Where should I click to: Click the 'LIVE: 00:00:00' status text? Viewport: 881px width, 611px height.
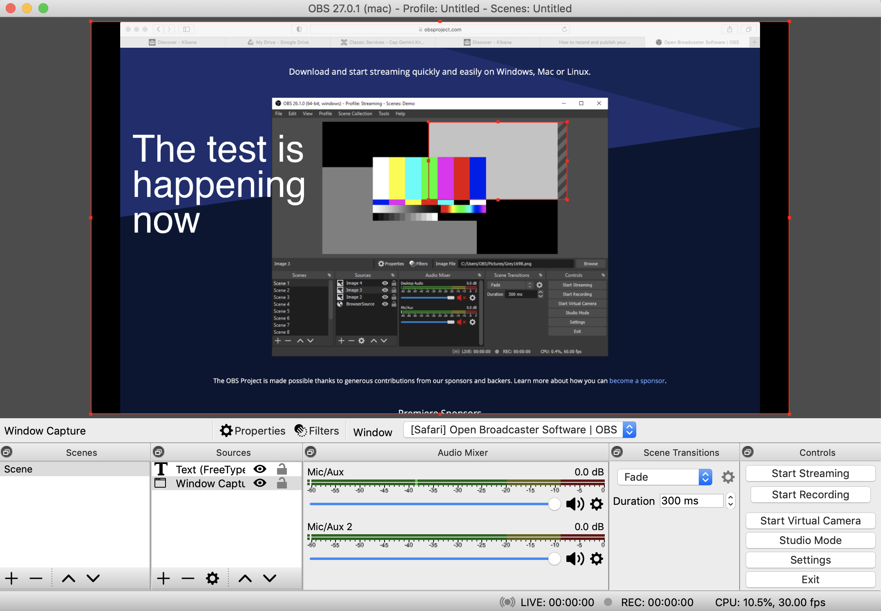pyautogui.click(x=557, y=602)
